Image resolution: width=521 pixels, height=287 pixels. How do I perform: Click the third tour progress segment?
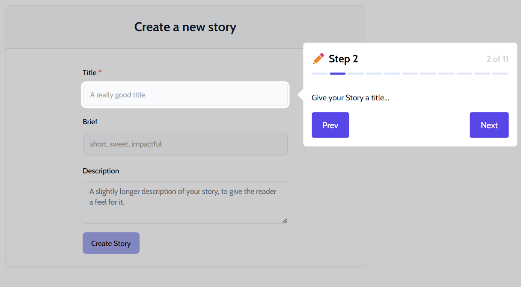pyautogui.click(x=356, y=73)
